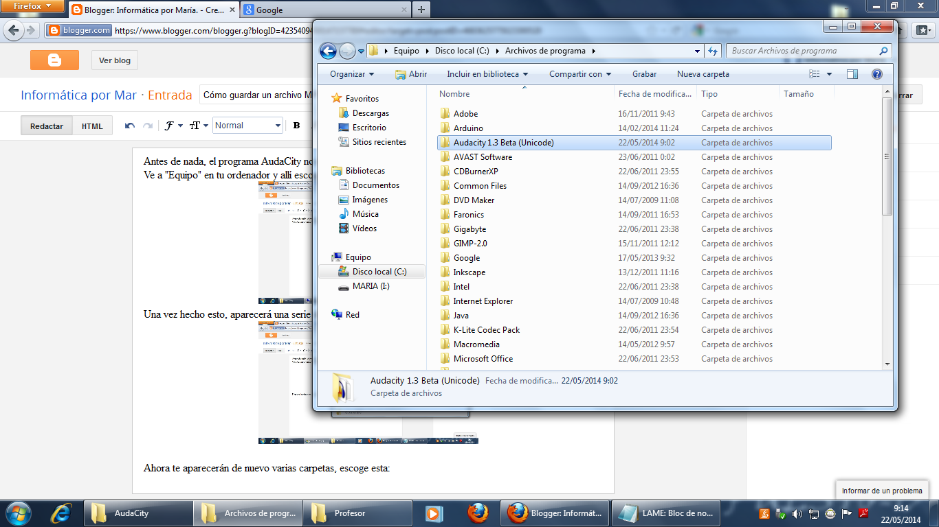
Task: Select Bibliotecas in the navigation pane
Action: [365, 171]
